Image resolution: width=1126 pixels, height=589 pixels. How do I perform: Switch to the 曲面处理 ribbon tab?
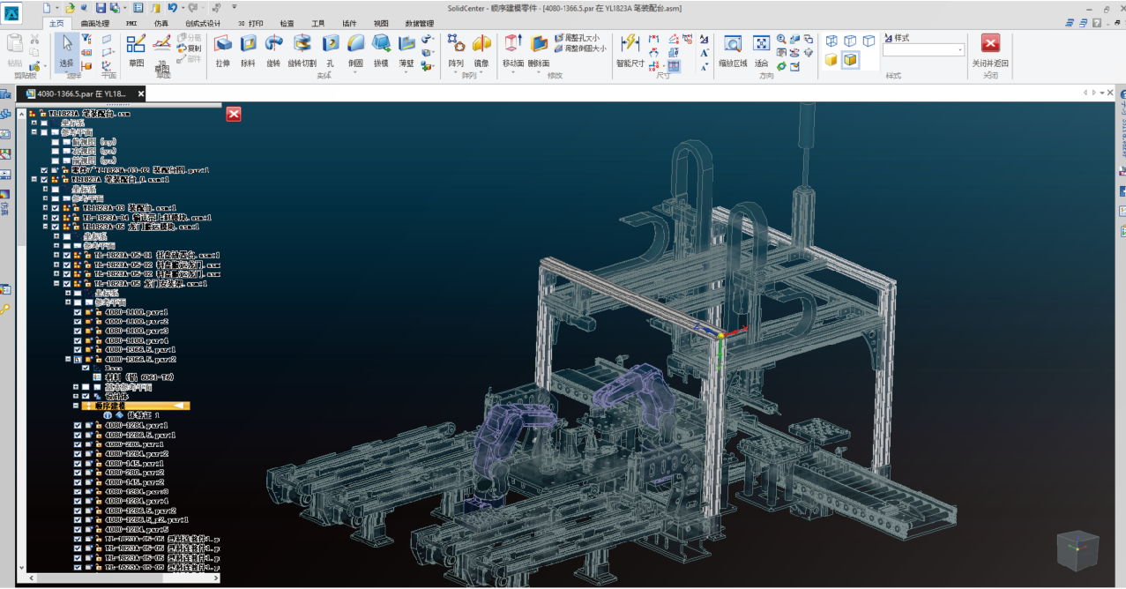[x=95, y=23]
